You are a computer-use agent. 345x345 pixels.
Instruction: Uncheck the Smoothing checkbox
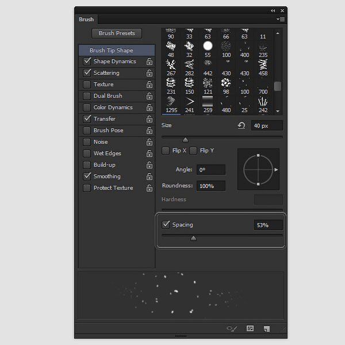pyautogui.click(x=87, y=177)
